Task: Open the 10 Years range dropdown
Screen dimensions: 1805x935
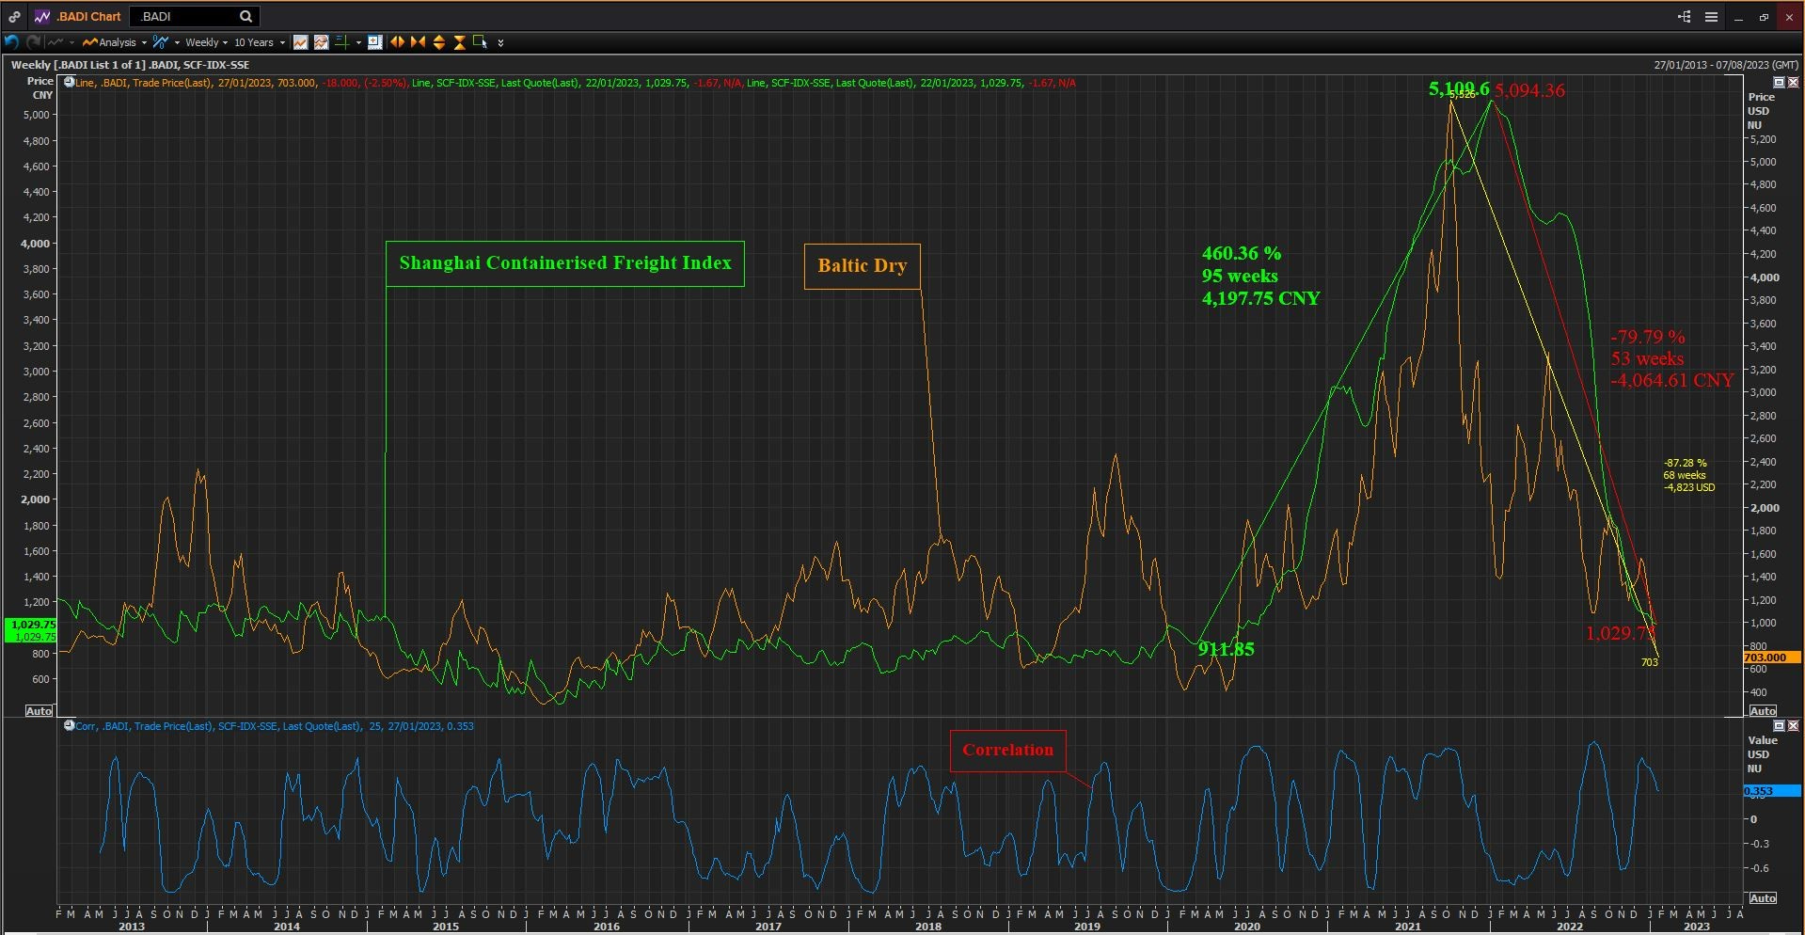Action: pyautogui.click(x=259, y=42)
